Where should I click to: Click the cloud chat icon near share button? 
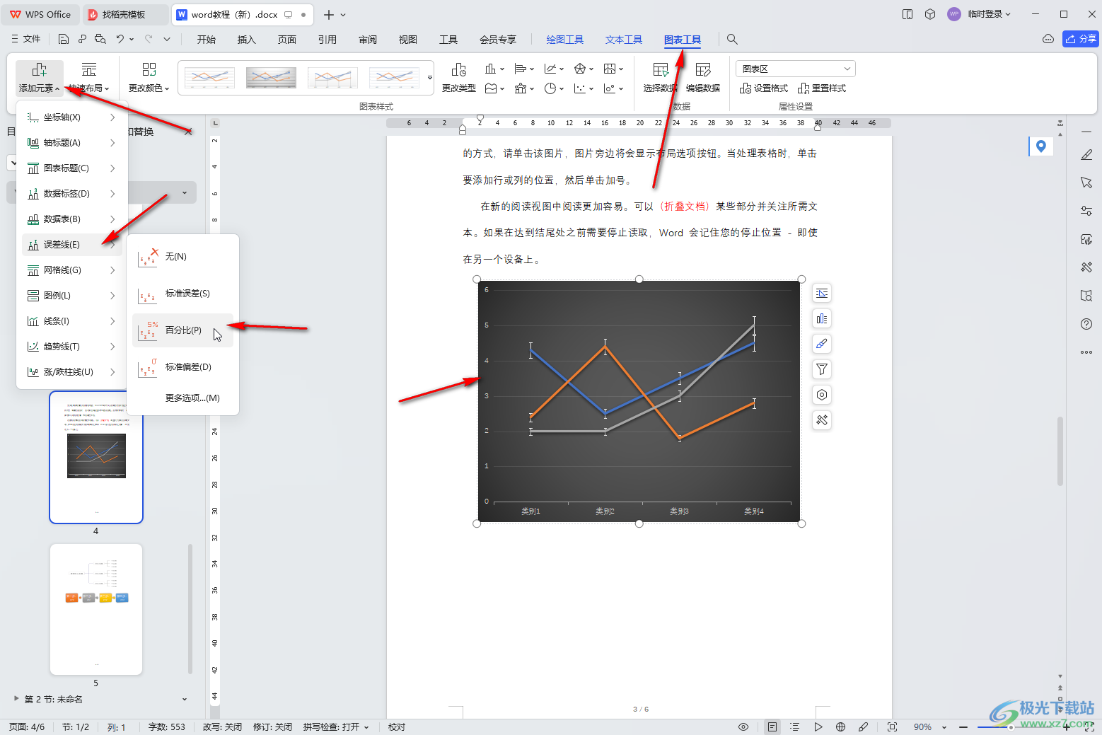[x=1048, y=39]
